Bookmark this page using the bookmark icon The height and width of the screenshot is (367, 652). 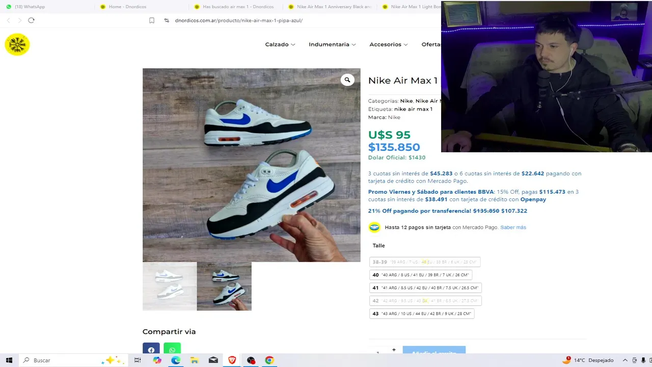click(152, 20)
